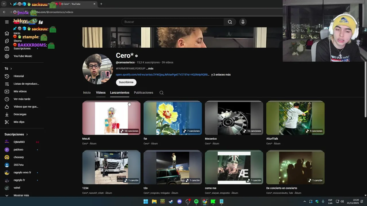The height and width of the screenshot is (206, 367).
Task: Open Discord from the taskbar
Action: pyautogui.click(x=179, y=201)
